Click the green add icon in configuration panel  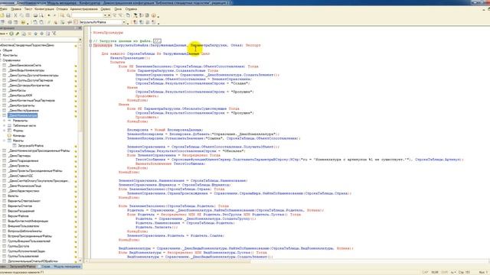11,34
